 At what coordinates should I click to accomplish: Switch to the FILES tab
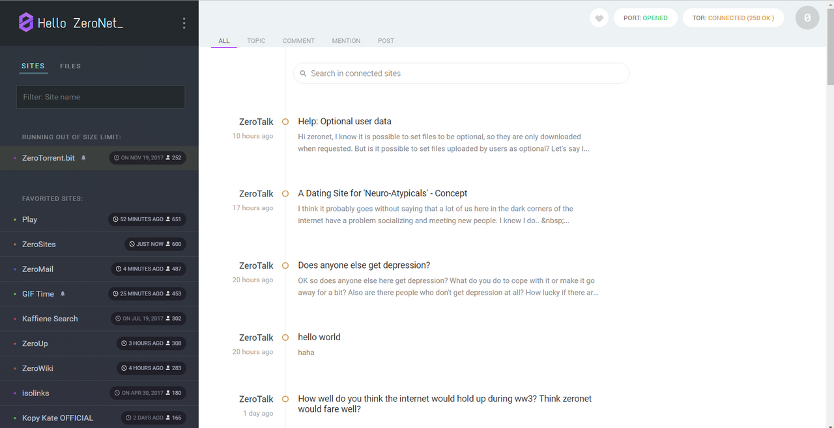70,66
